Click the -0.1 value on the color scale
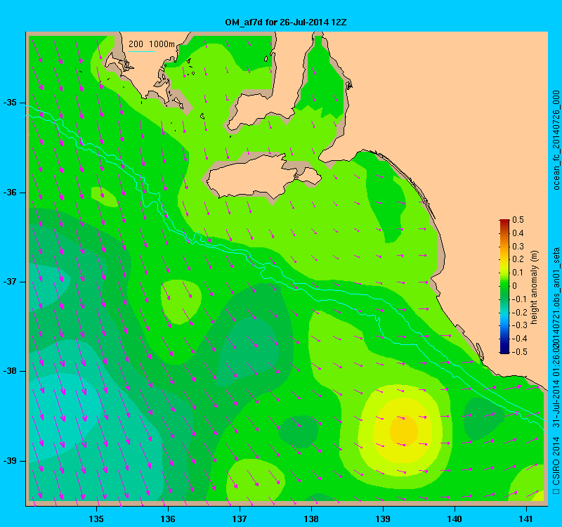 point(518,299)
